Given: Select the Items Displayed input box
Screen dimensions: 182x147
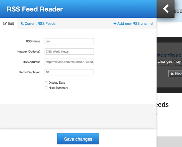Looking at the screenshot, I should pyautogui.click(x=69, y=72).
